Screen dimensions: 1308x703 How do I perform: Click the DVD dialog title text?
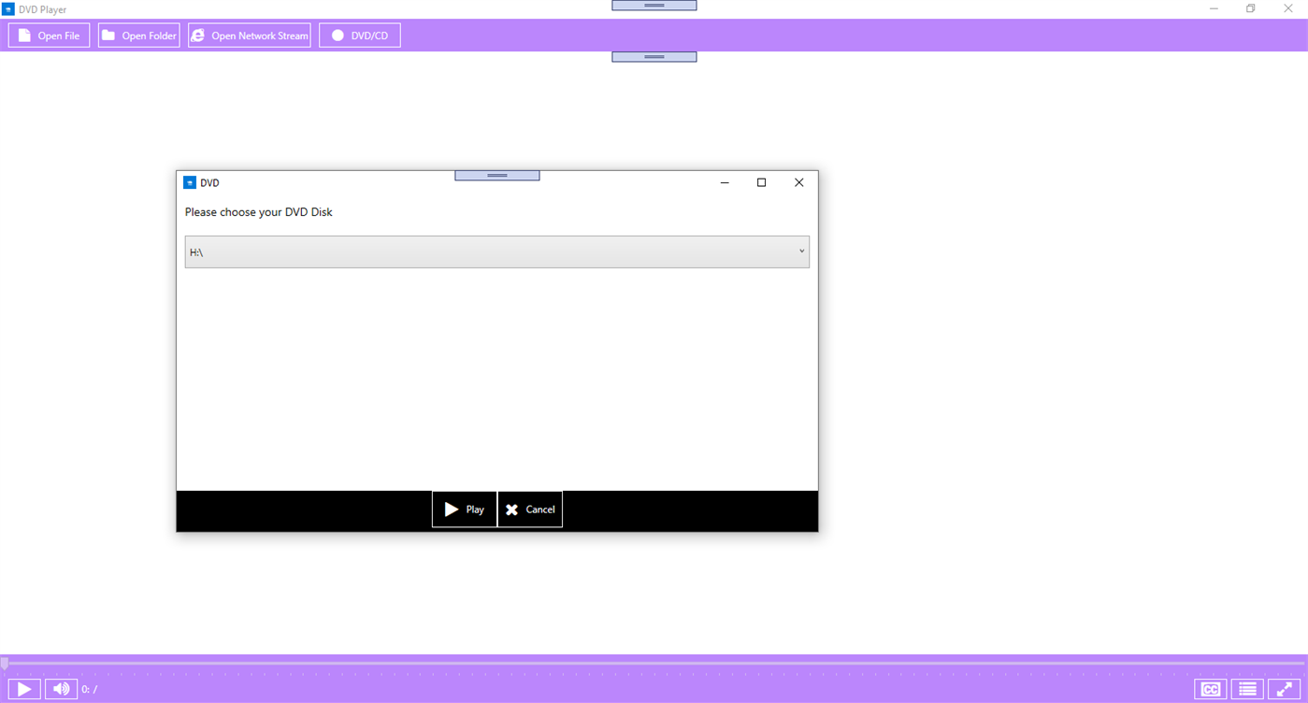click(x=210, y=182)
